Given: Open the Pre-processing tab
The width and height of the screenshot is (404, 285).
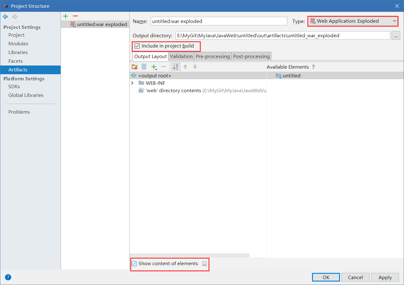Looking at the screenshot, I should point(213,56).
